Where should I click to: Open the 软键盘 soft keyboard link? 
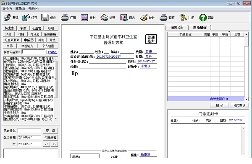point(52,52)
